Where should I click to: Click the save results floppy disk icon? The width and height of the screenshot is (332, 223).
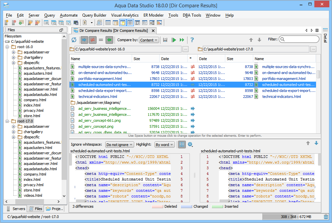(165, 40)
